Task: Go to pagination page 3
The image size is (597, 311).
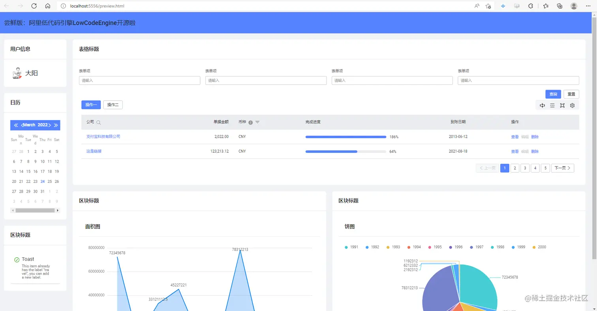Action: (525, 168)
